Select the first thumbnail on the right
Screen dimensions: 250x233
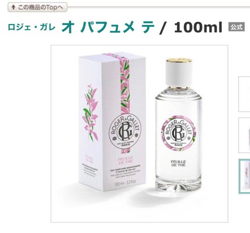pyautogui.click(x=244, y=94)
